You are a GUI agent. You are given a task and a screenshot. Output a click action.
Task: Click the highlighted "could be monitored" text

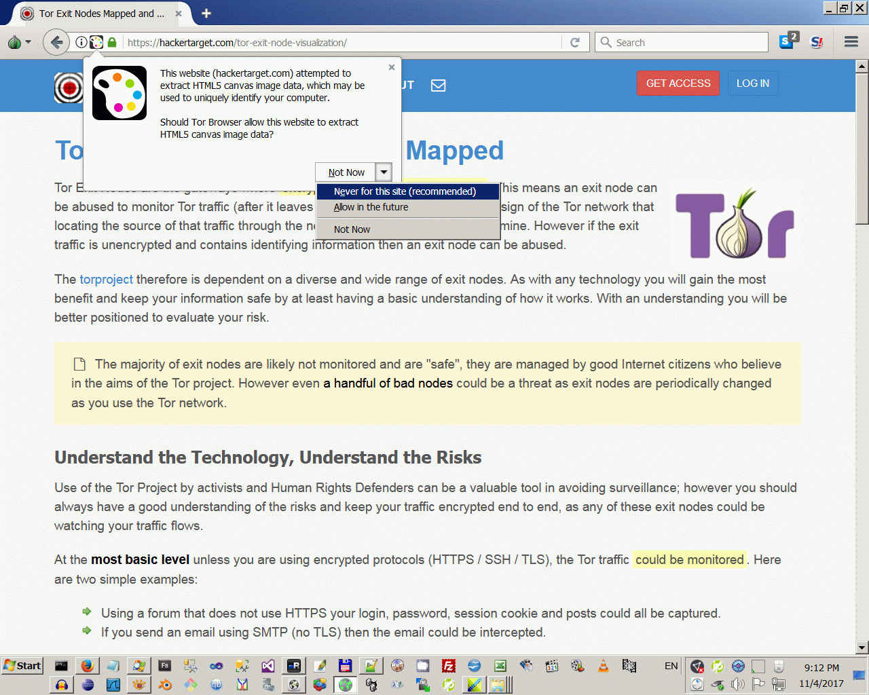click(689, 560)
